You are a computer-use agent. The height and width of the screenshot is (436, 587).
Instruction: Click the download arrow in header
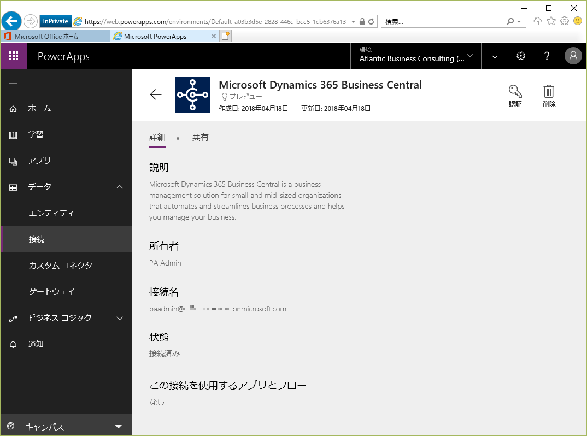click(x=495, y=56)
